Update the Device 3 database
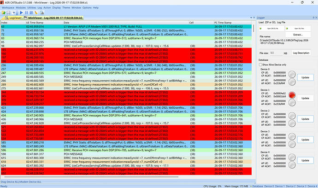The height and width of the screenshot is (188, 318). click(305, 140)
